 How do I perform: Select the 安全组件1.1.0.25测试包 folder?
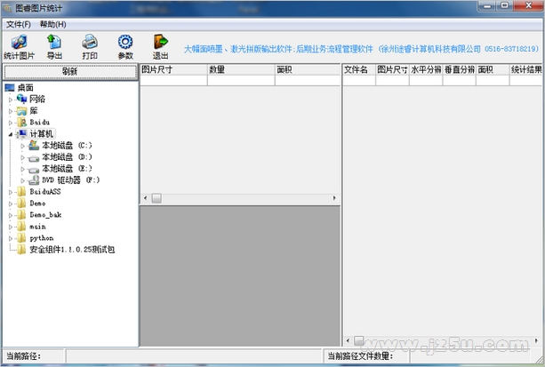[x=71, y=250]
